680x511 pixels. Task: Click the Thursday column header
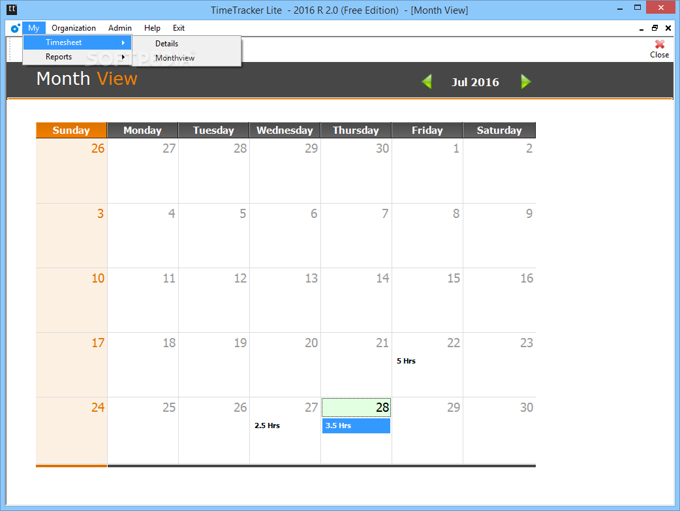[x=356, y=130]
